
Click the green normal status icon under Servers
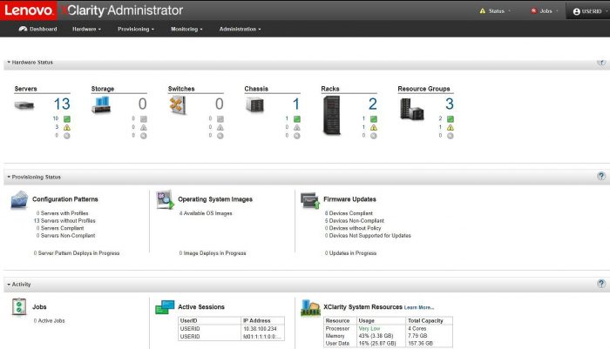67,119
